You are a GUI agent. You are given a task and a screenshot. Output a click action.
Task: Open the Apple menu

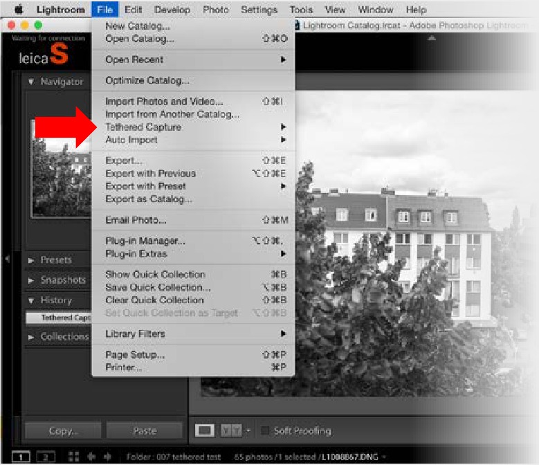19,9
